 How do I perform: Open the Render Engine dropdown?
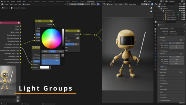click(177, 29)
